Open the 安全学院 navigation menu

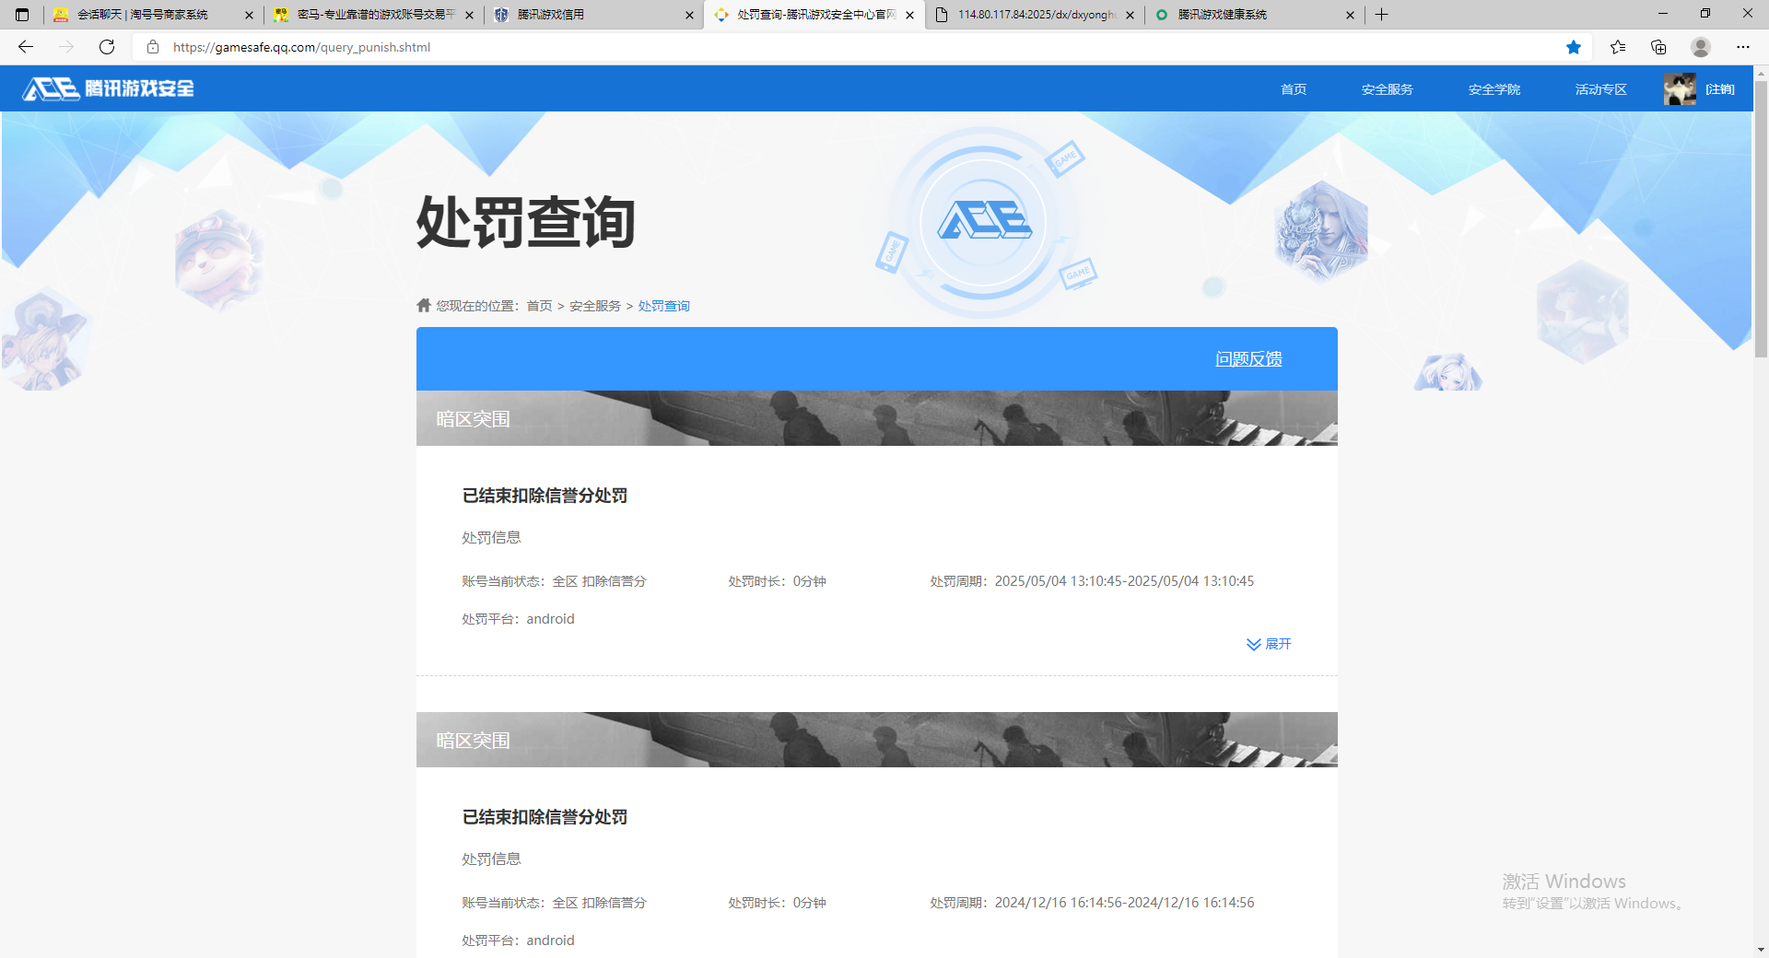[x=1494, y=89]
